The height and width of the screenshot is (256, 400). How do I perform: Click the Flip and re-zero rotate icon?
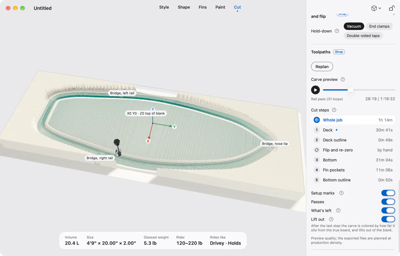317,150
